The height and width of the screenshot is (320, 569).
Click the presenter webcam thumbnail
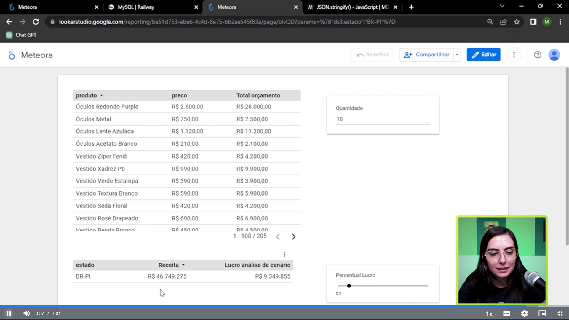(x=502, y=260)
